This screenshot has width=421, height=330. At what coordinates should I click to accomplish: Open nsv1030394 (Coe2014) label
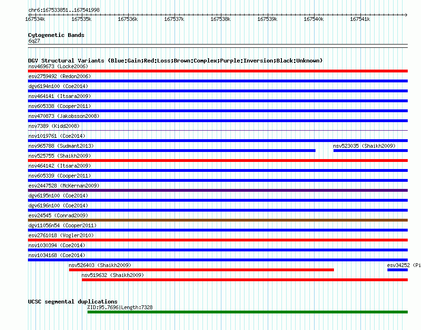57,245
